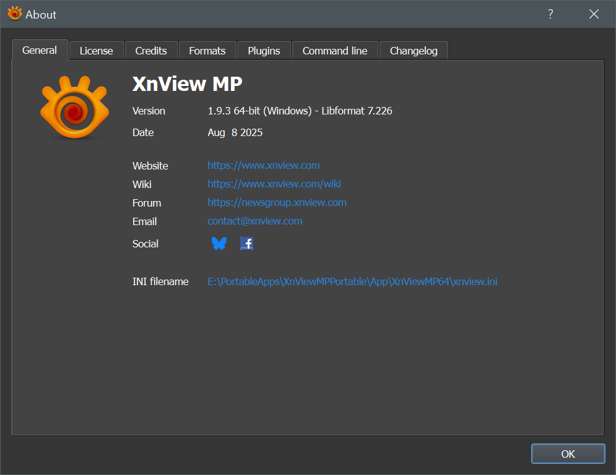This screenshot has height=475, width=616.
Task: Click the Website label
Action: (x=150, y=166)
